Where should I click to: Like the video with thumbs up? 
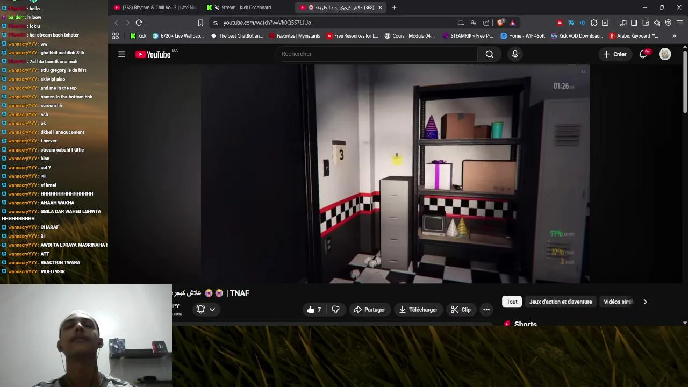point(314,310)
